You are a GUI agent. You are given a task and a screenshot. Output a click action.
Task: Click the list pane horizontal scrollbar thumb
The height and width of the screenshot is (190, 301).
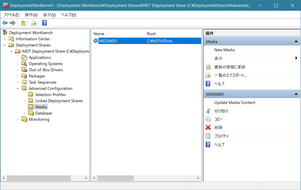tap(116, 178)
